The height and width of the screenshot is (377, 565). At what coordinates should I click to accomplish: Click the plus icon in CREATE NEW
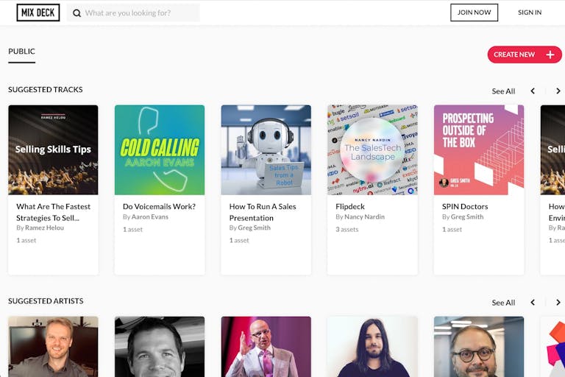coord(550,54)
